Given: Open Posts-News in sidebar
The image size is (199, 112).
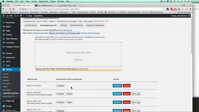Looking at the screenshot, I should (x=10, y=23).
